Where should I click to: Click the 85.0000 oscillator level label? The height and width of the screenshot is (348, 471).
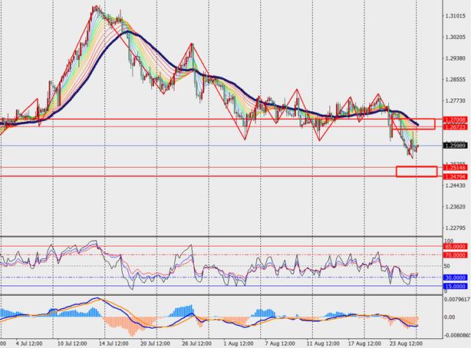(x=456, y=246)
